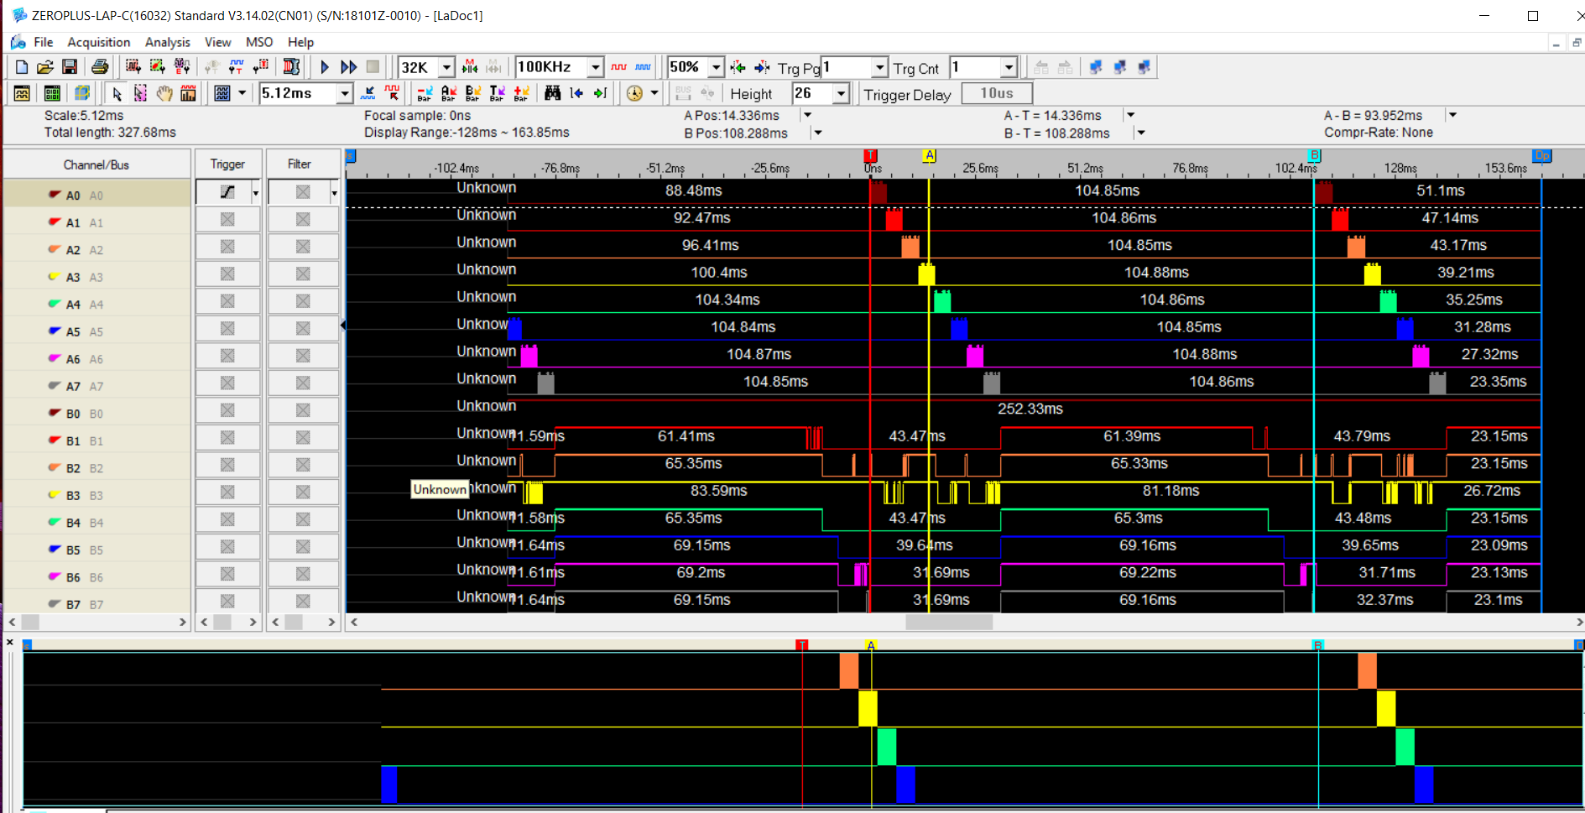
Task: Expand the 32K memory depth dropdown
Action: pyautogui.click(x=447, y=67)
